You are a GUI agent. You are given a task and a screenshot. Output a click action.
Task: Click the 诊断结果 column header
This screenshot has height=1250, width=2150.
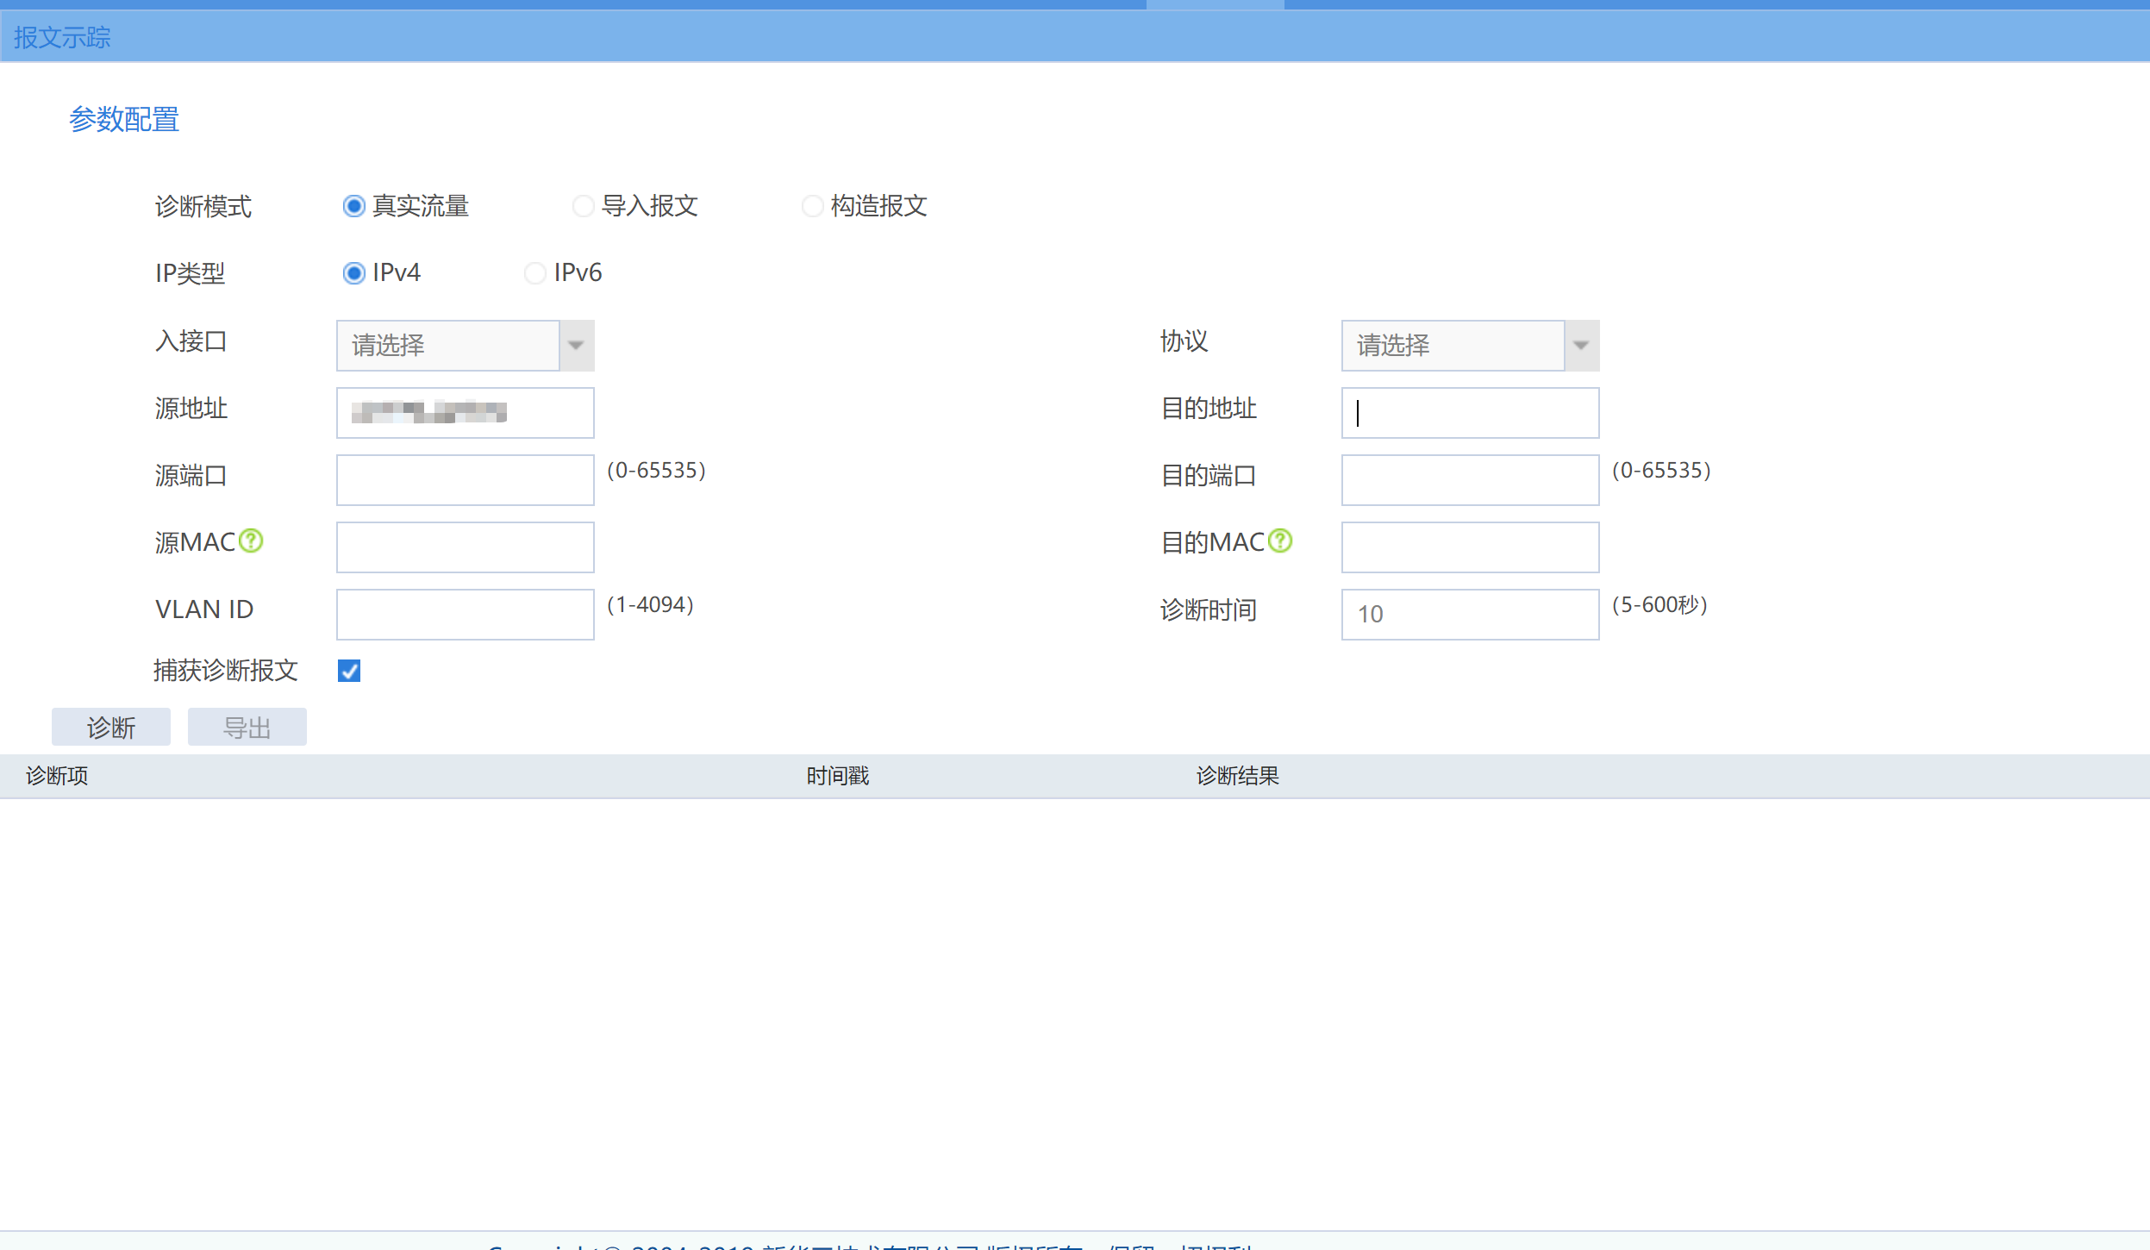1237,777
